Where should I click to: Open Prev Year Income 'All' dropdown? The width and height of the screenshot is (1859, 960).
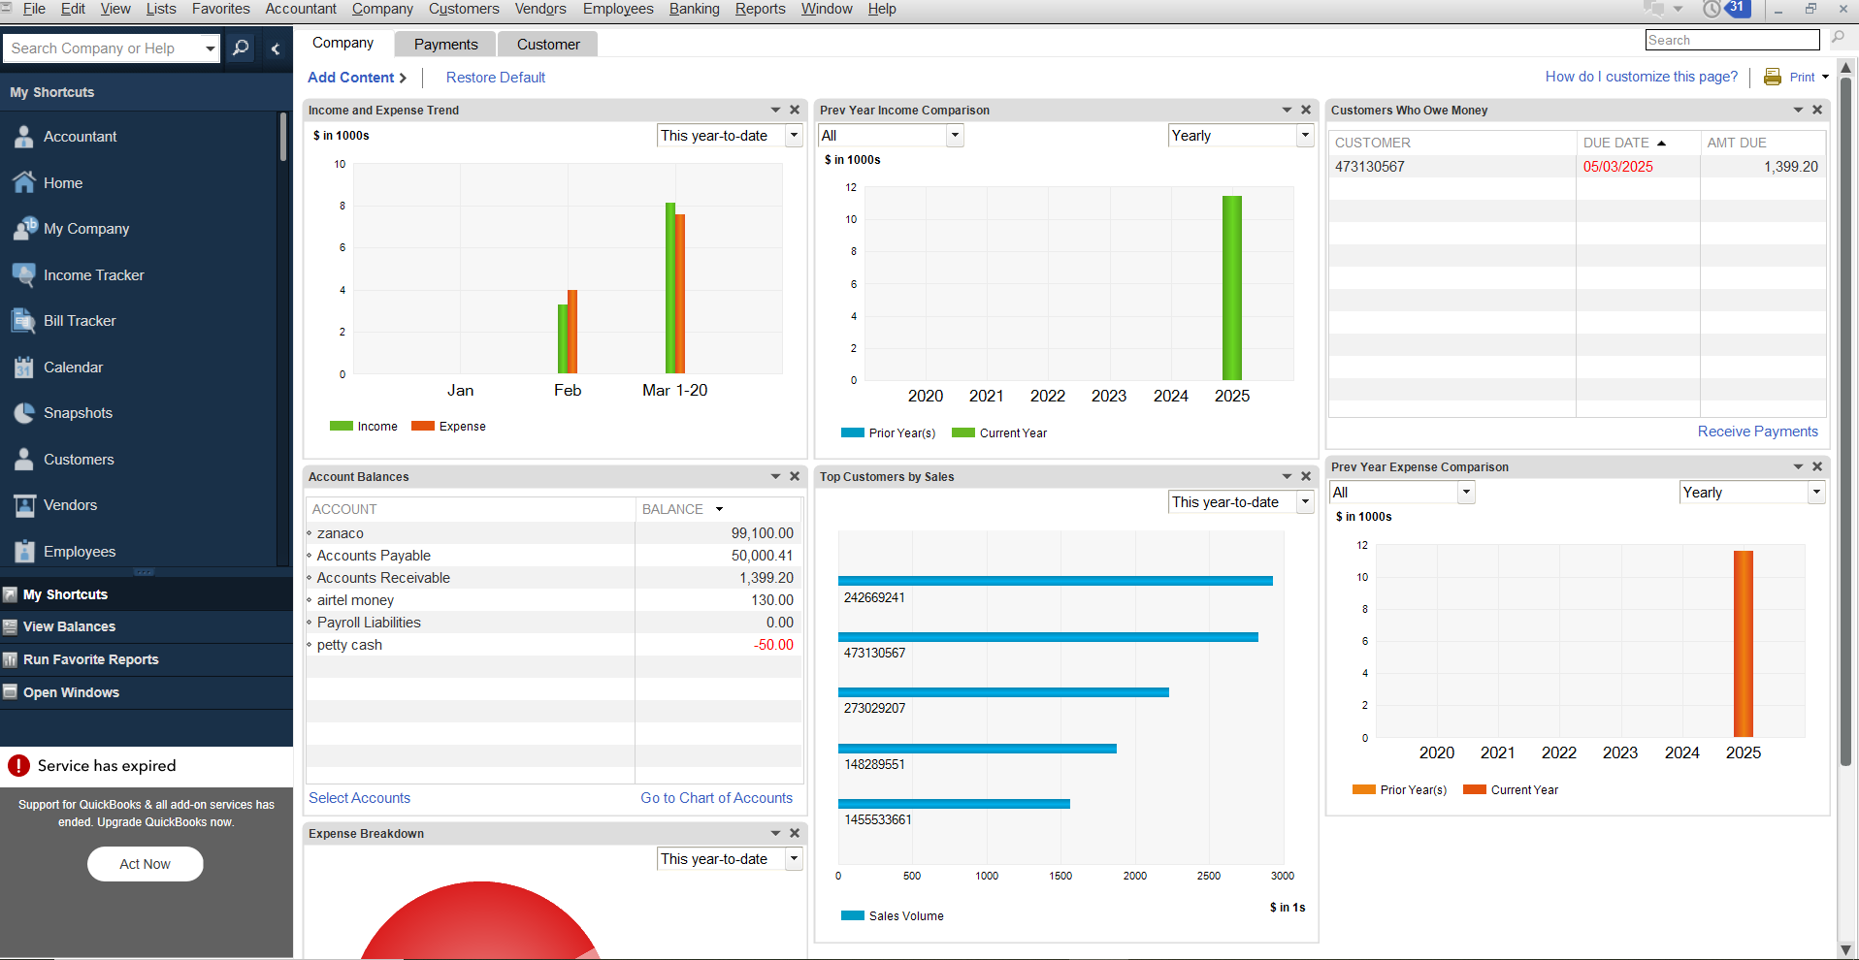coord(955,136)
